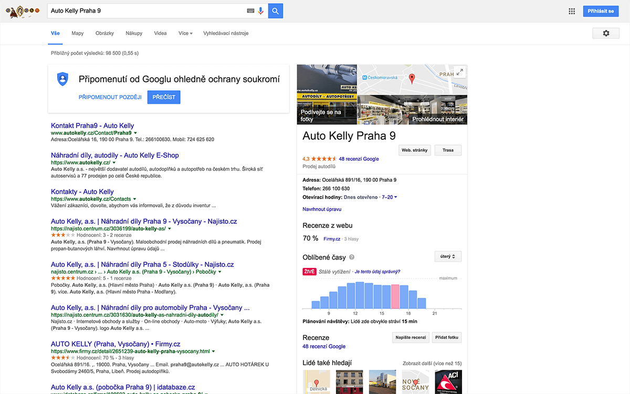630x394 pixels.
Task: Open the on-screen keyboard icon in search box
Action: [x=250, y=11]
